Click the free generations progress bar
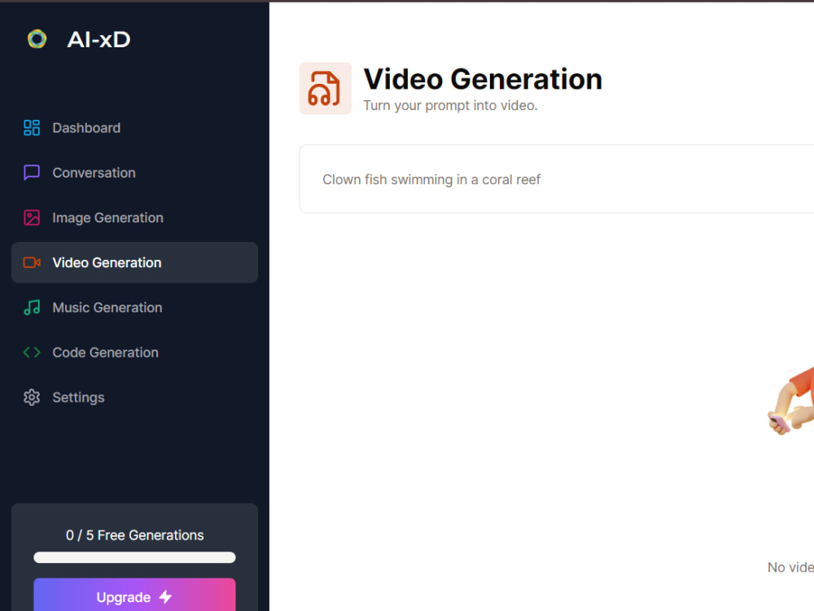Screen dimensions: 814x611 click(x=134, y=557)
